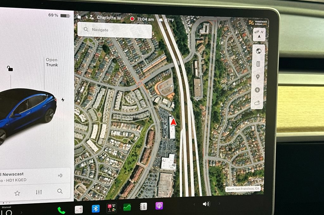
Task: Open the audio equalizer sliders icon
Action: (x=39, y=192)
